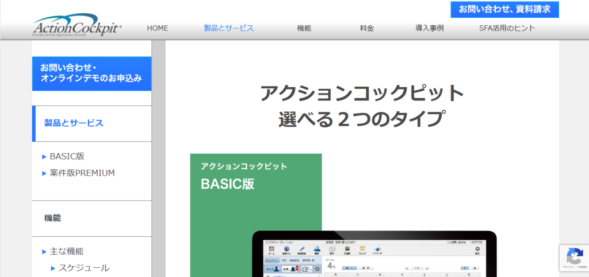
Task: Click the compass 営業ナビ icon in tablet screenshot
Action: 286,249
